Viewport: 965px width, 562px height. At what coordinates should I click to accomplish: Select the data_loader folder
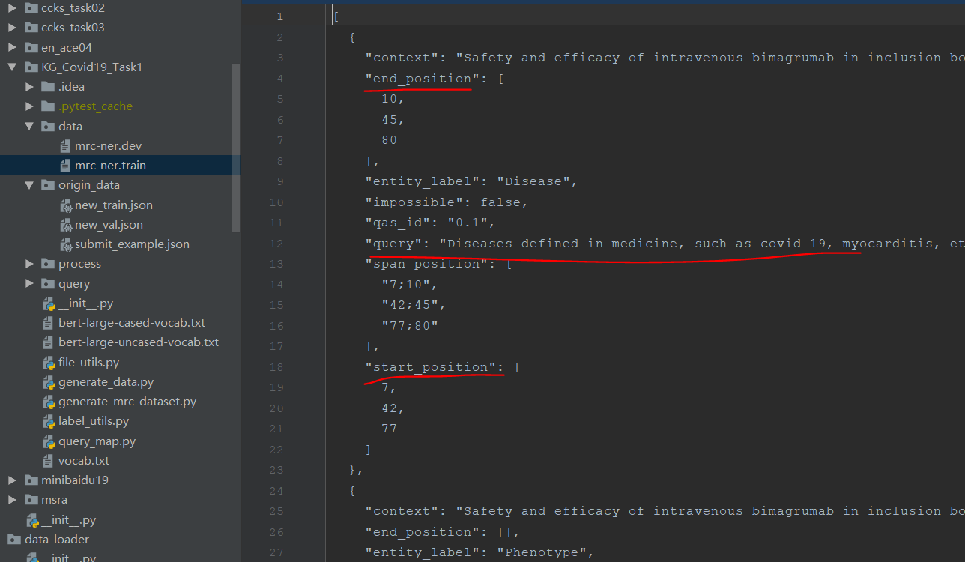[57, 539]
